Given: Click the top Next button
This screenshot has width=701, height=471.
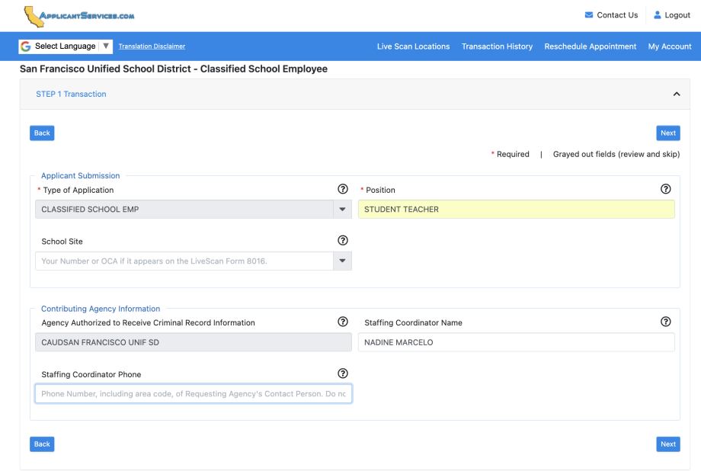Looking at the screenshot, I should (x=667, y=133).
